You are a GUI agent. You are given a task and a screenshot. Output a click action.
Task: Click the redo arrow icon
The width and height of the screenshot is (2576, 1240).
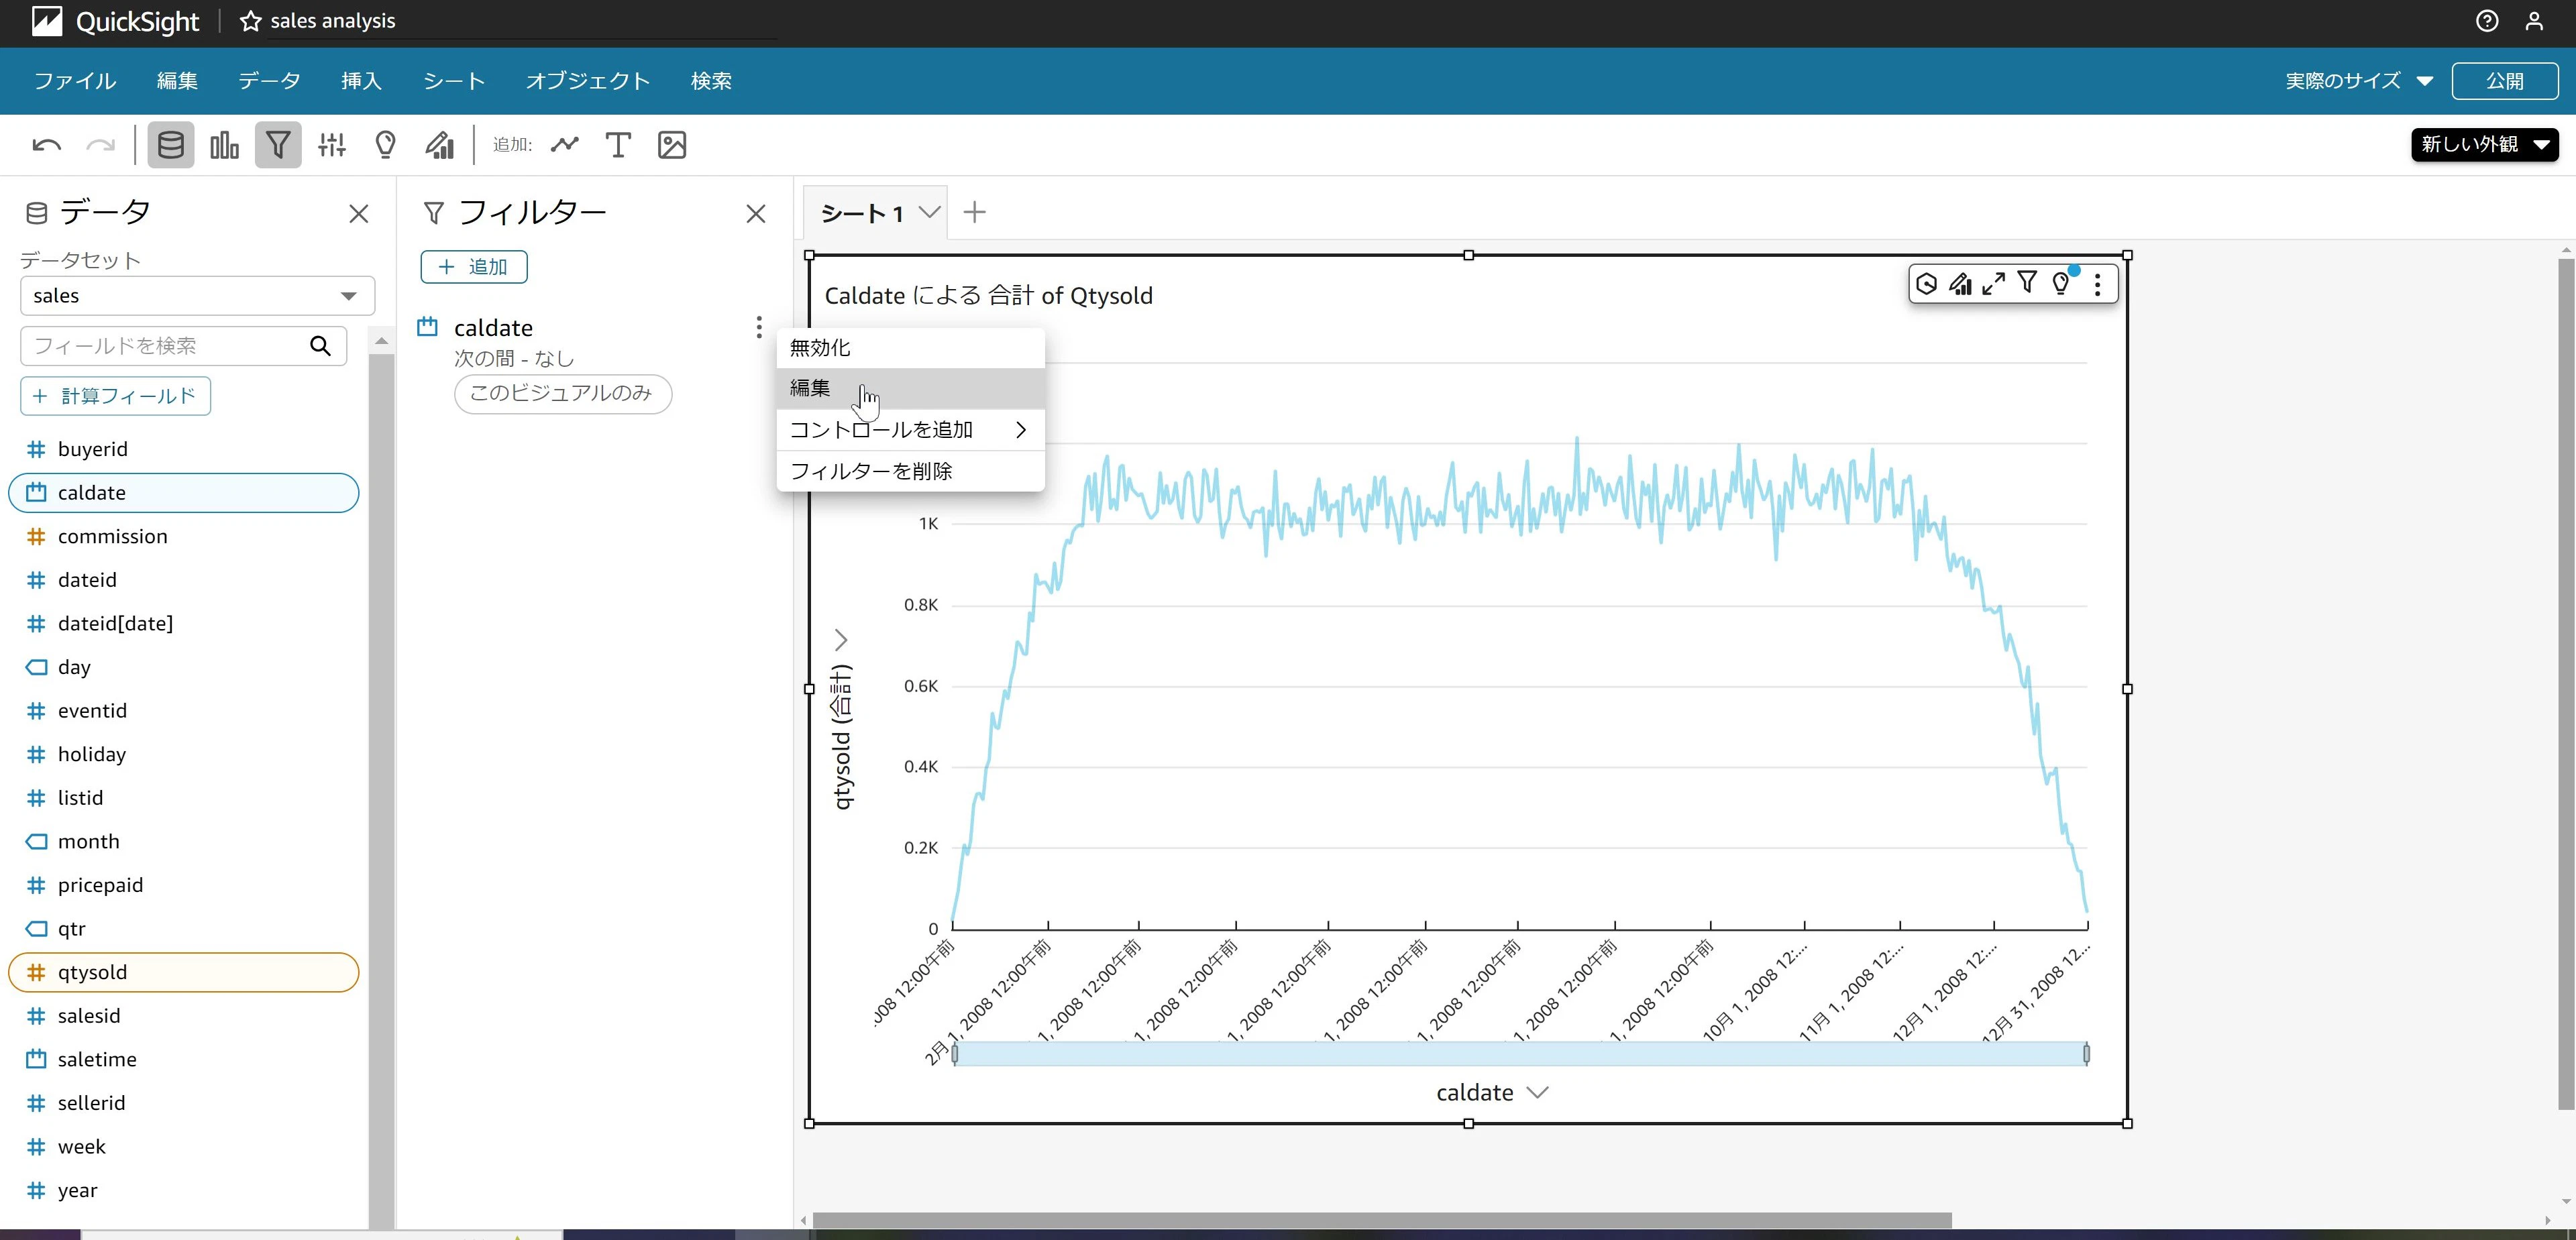tap(100, 145)
